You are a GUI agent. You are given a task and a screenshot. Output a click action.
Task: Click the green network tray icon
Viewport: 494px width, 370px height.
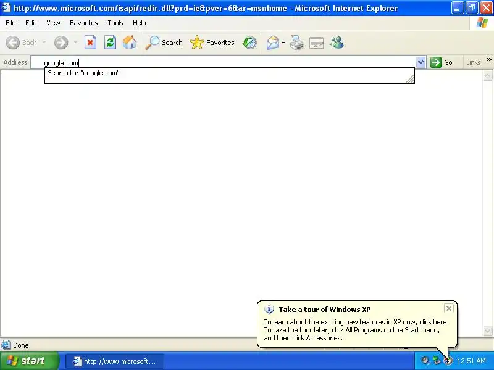tap(437, 360)
